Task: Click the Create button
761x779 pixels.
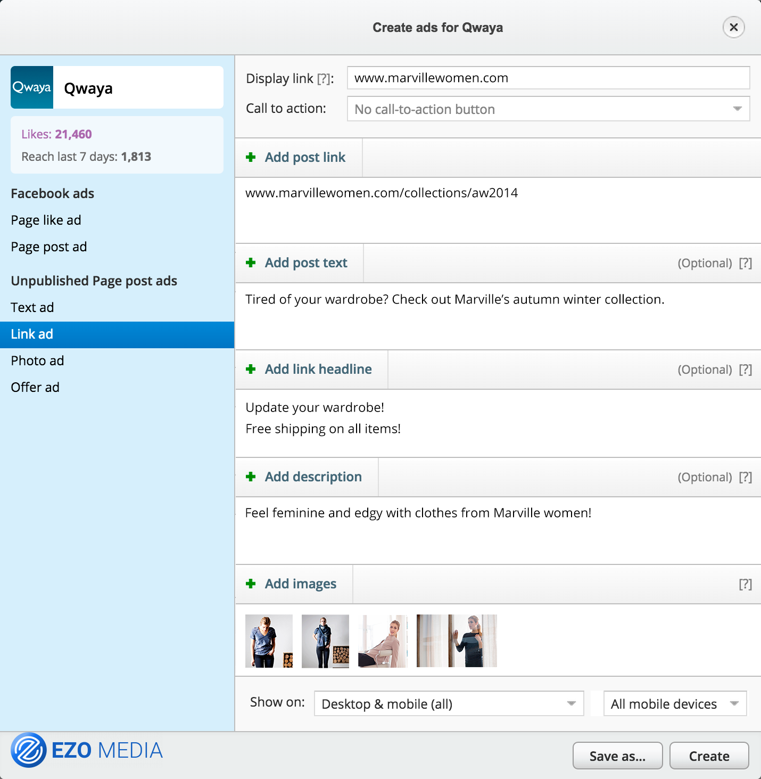Action: click(x=709, y=756)
